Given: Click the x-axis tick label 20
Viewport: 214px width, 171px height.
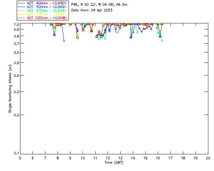Looking at the screenshot, I should [x=208, y=158].
